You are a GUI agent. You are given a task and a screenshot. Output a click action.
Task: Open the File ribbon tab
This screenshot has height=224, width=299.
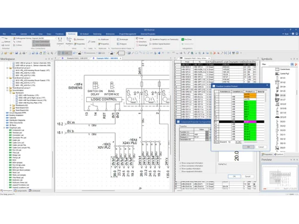(4, 34)
